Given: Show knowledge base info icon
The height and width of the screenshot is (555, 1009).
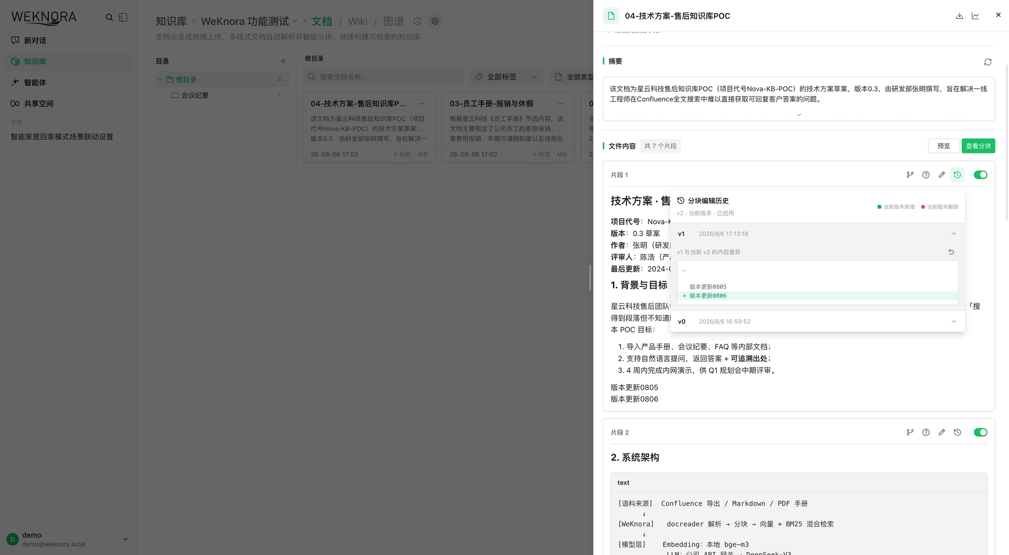Looking at the screenshot, I should (x=417, y=21).
